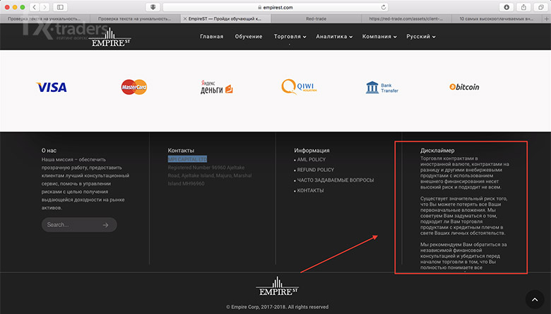Screen dimensions: 551x314
Task: Submit footer search with arrow icon
Action: pos(106,225)
